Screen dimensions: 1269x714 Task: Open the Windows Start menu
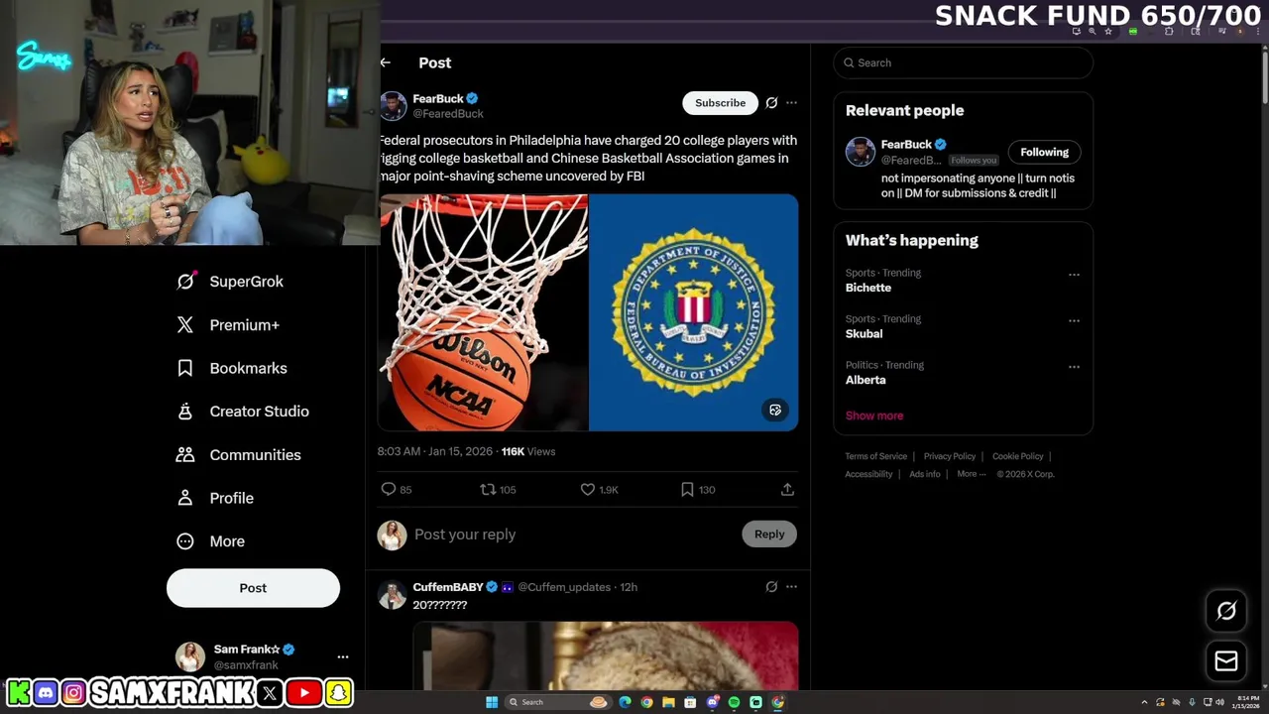coord(492,702)
